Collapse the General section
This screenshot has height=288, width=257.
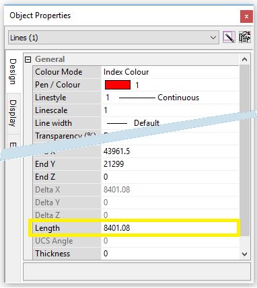[x=28, y=60]
